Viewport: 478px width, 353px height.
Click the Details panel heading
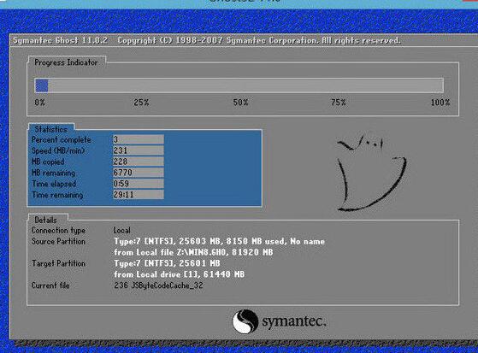[45, 220]
